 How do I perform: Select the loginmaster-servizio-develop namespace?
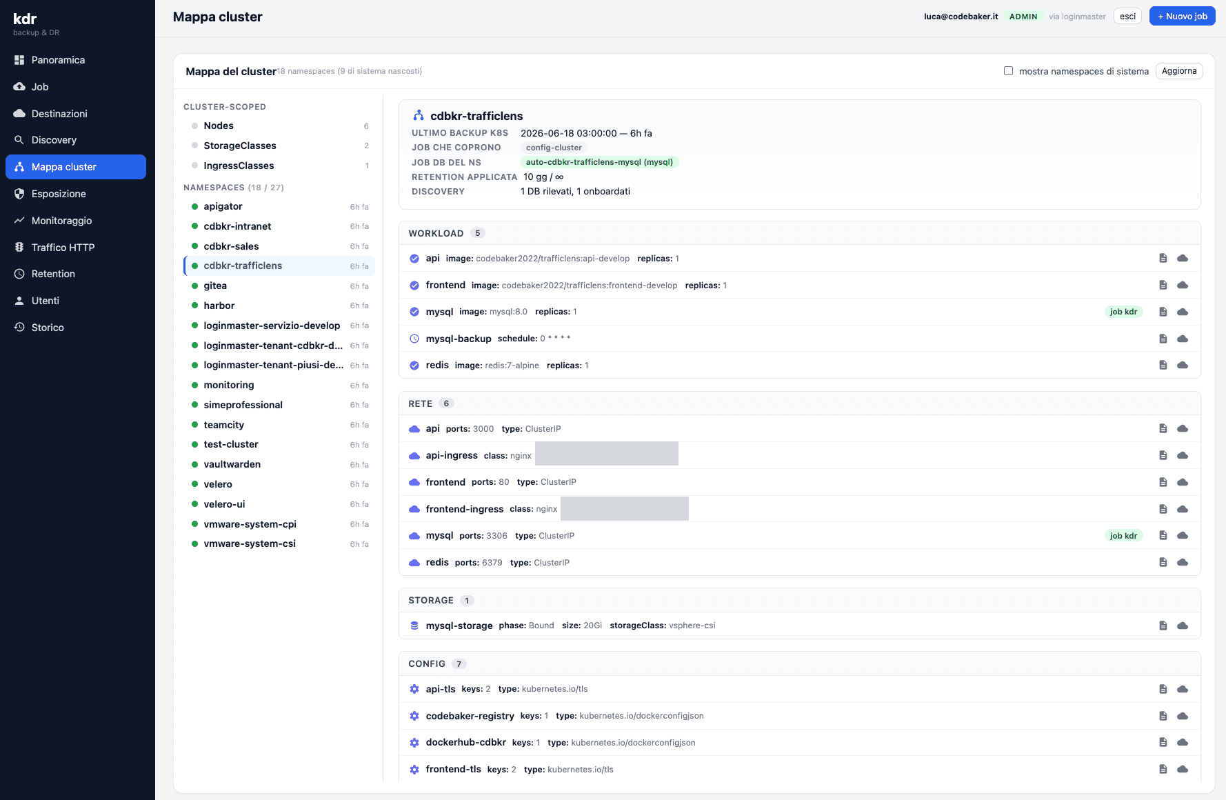[279, 326]
